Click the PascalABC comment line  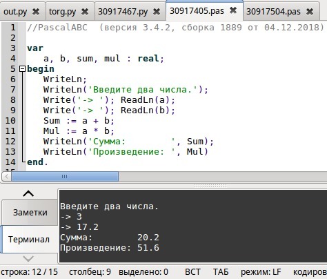[x=175, y=28]
